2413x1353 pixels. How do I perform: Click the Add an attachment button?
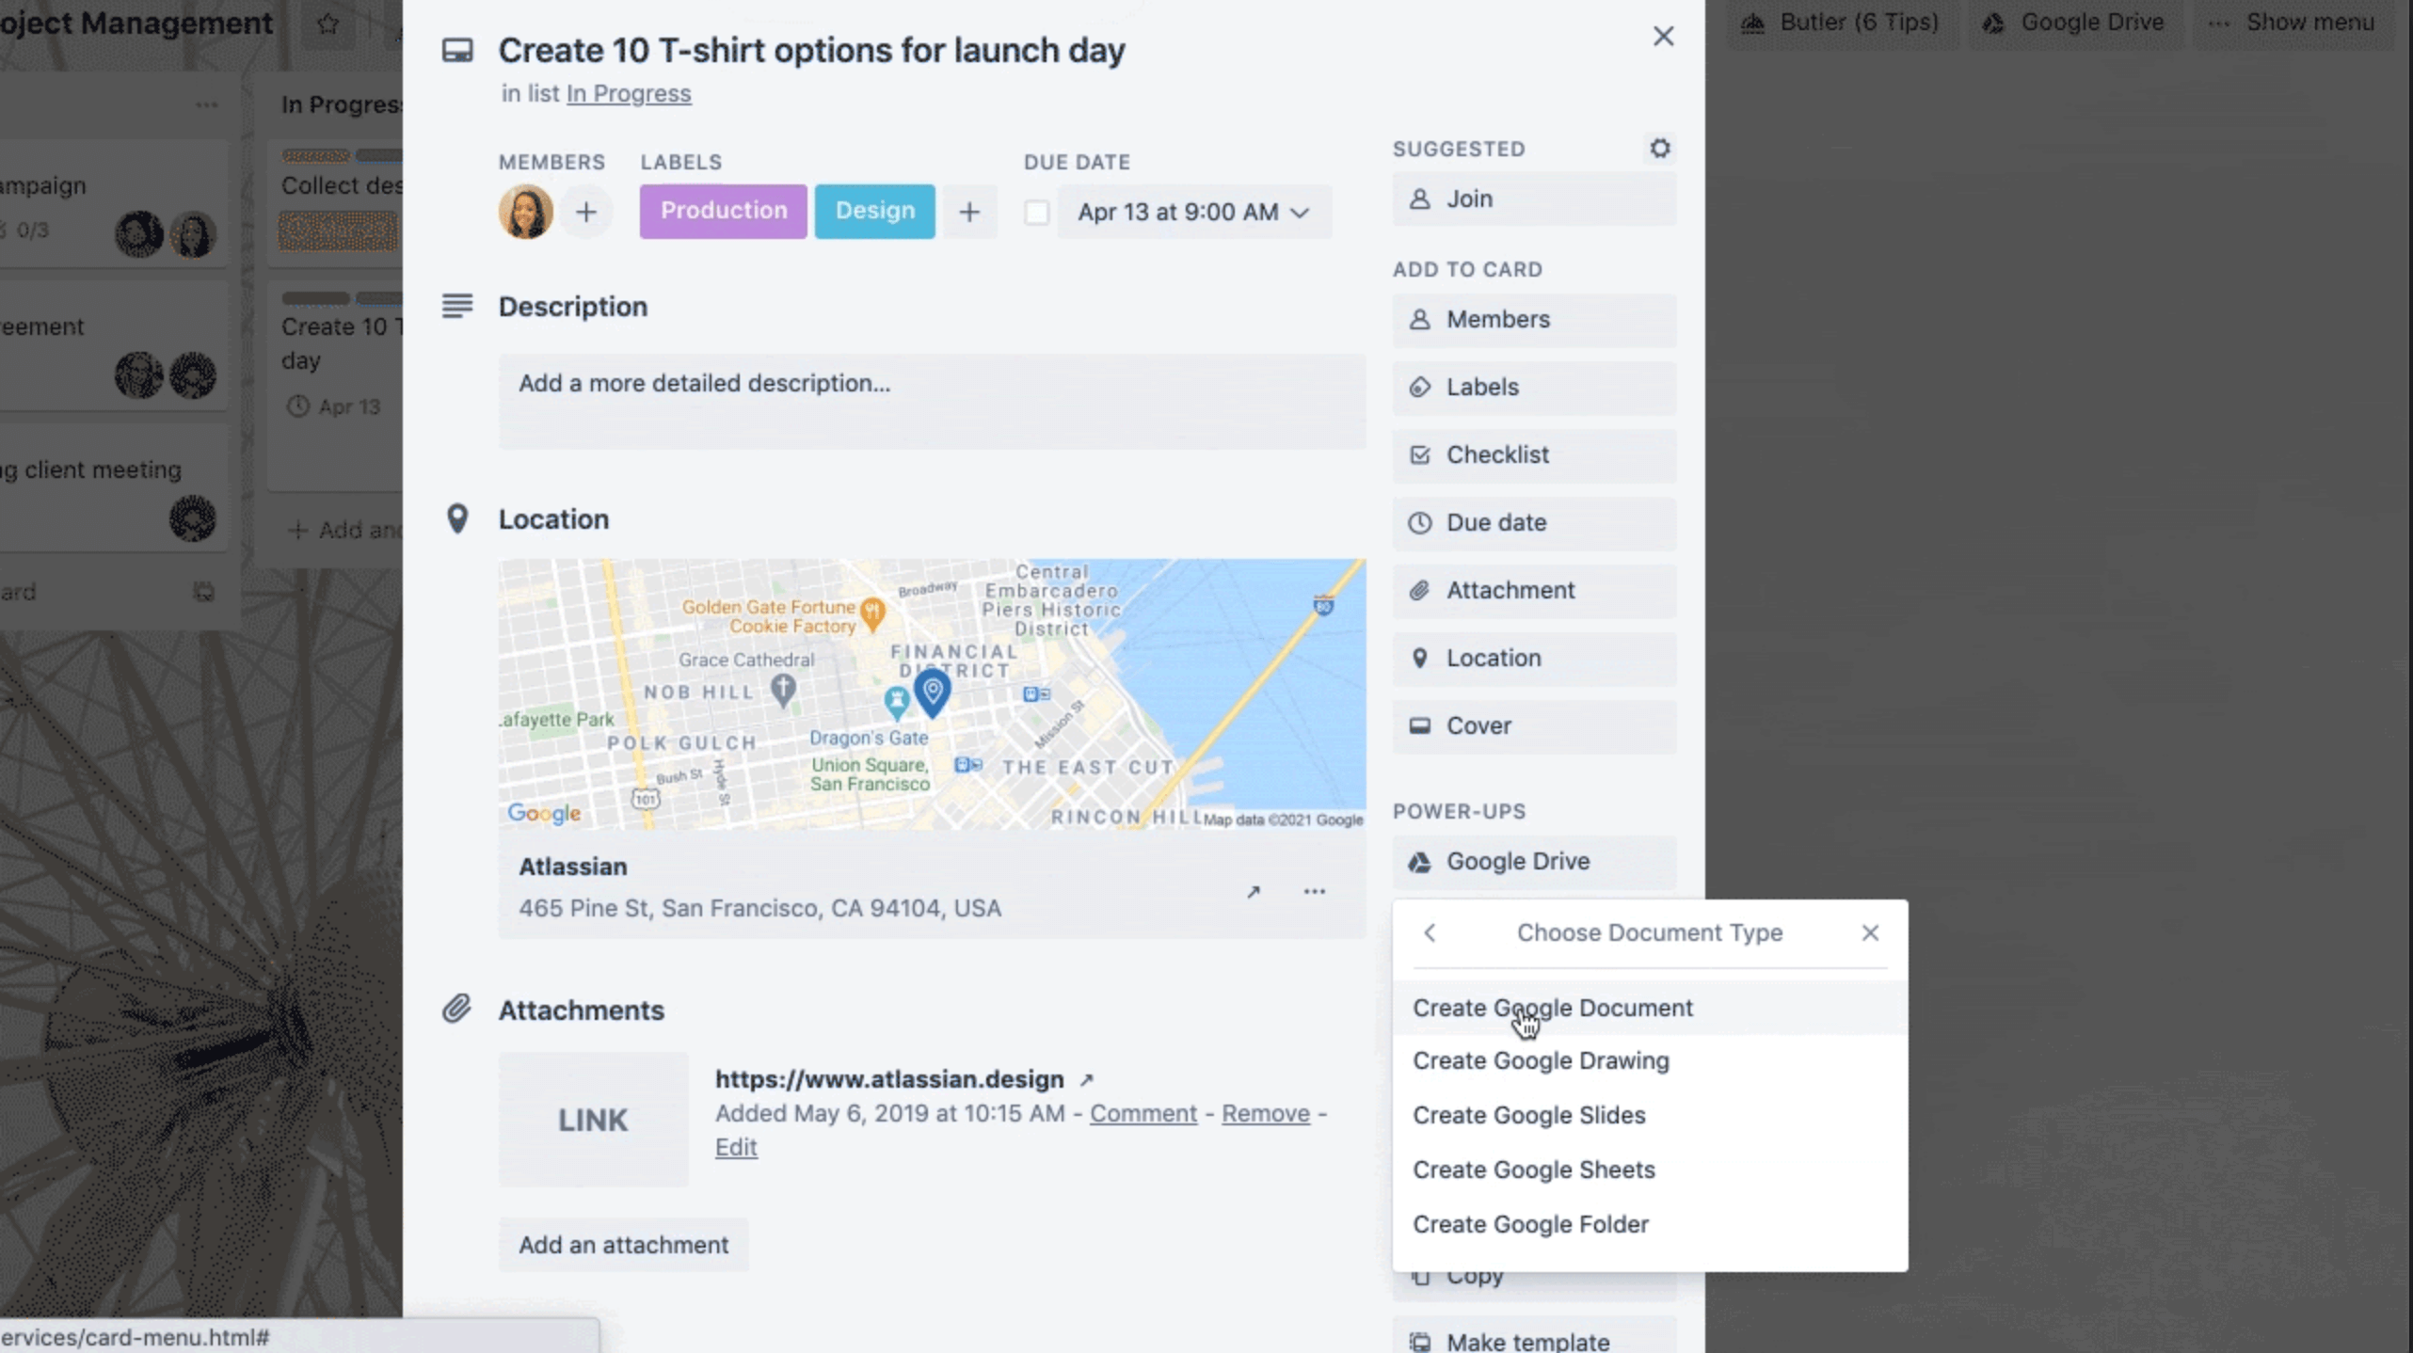tap(623, 1244)
